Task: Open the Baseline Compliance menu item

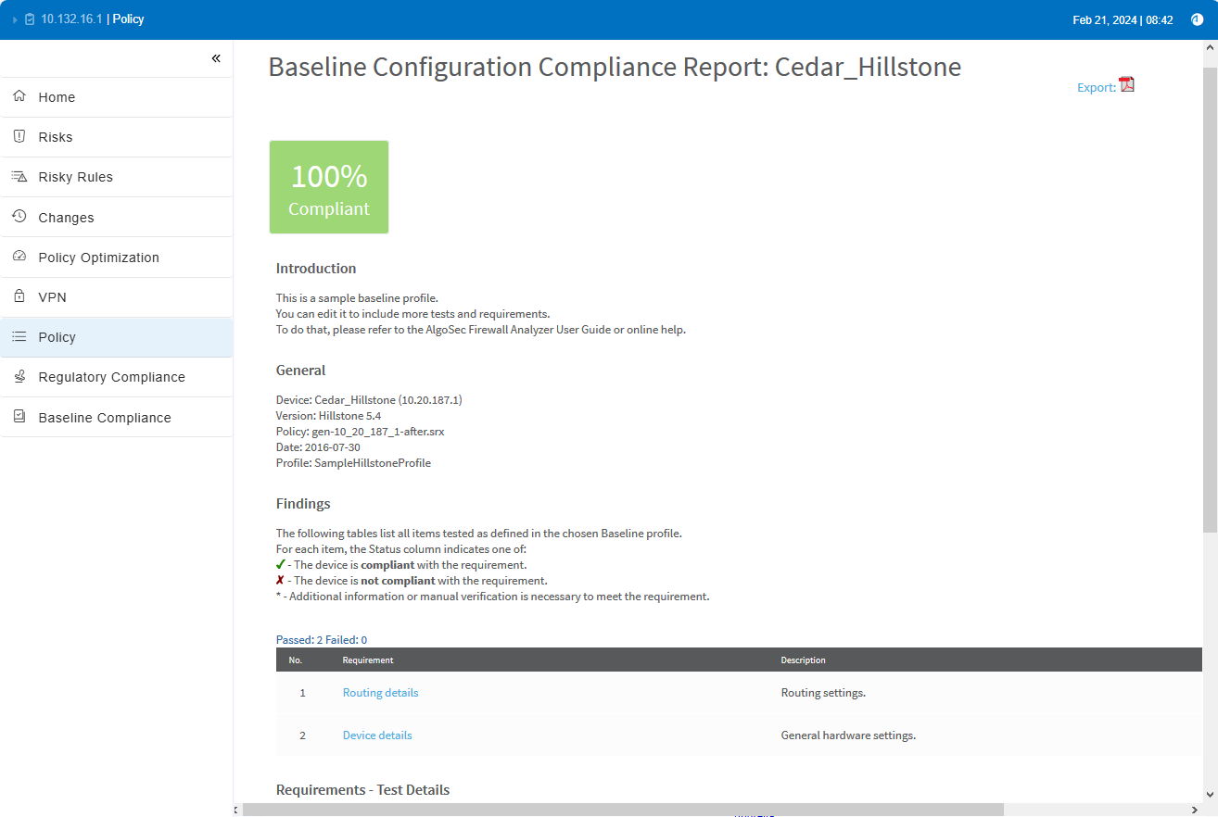Action: 105,418
